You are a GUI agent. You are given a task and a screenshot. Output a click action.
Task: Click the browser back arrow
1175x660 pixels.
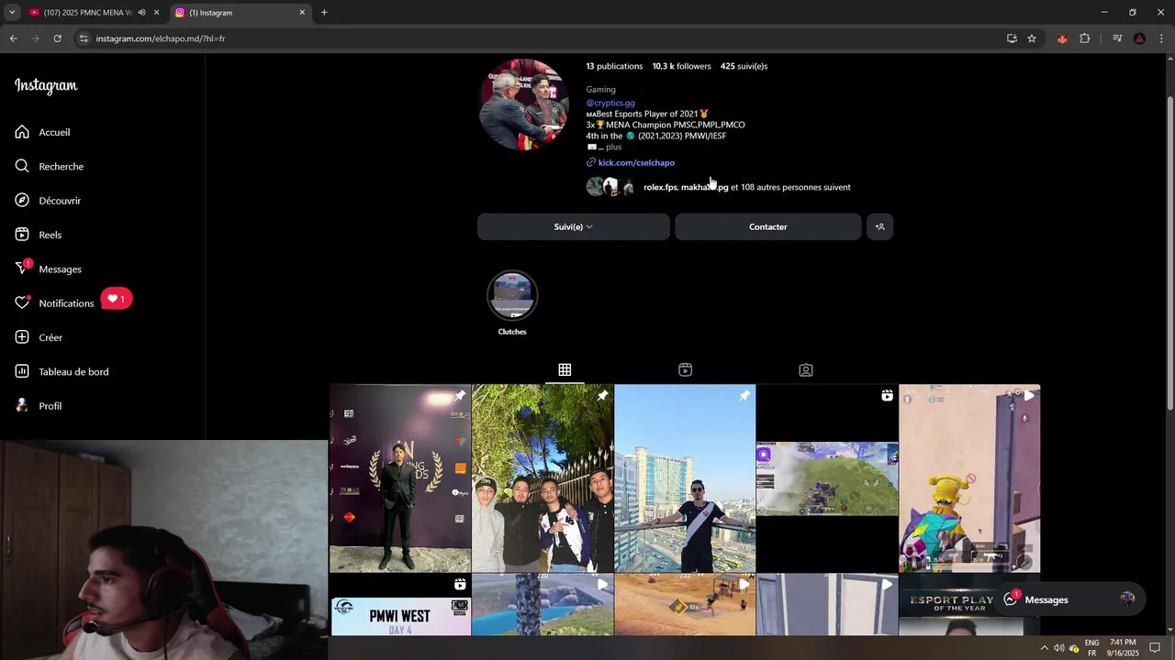point(13,38)
